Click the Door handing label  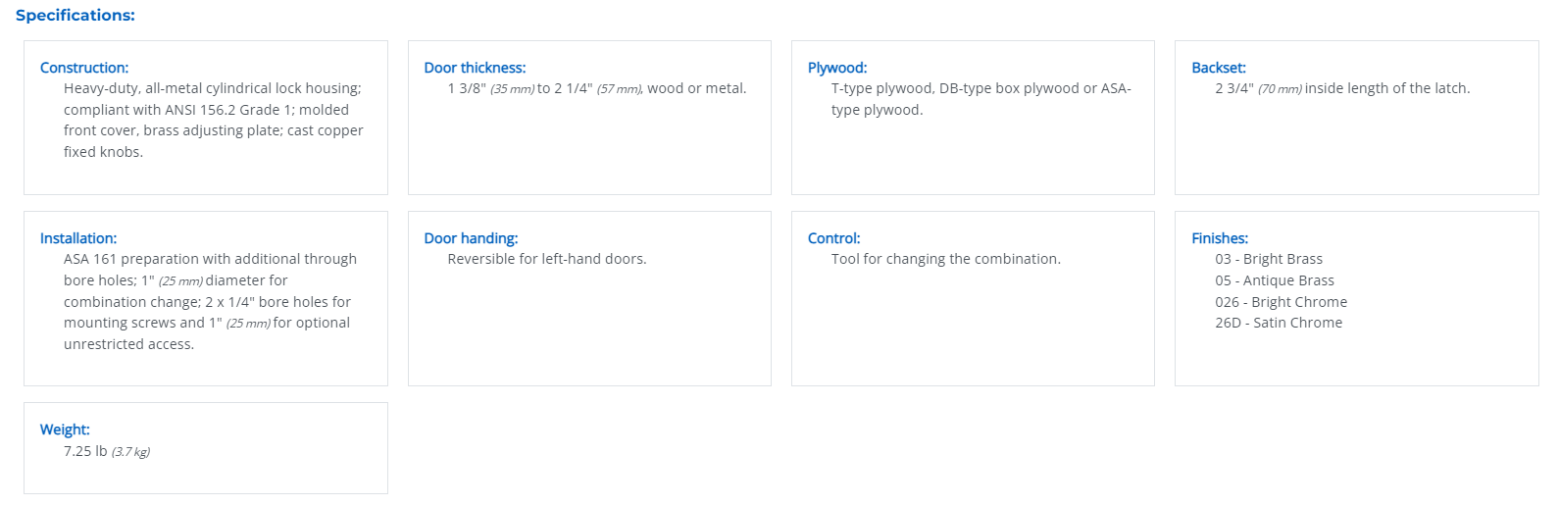(471, 238)
